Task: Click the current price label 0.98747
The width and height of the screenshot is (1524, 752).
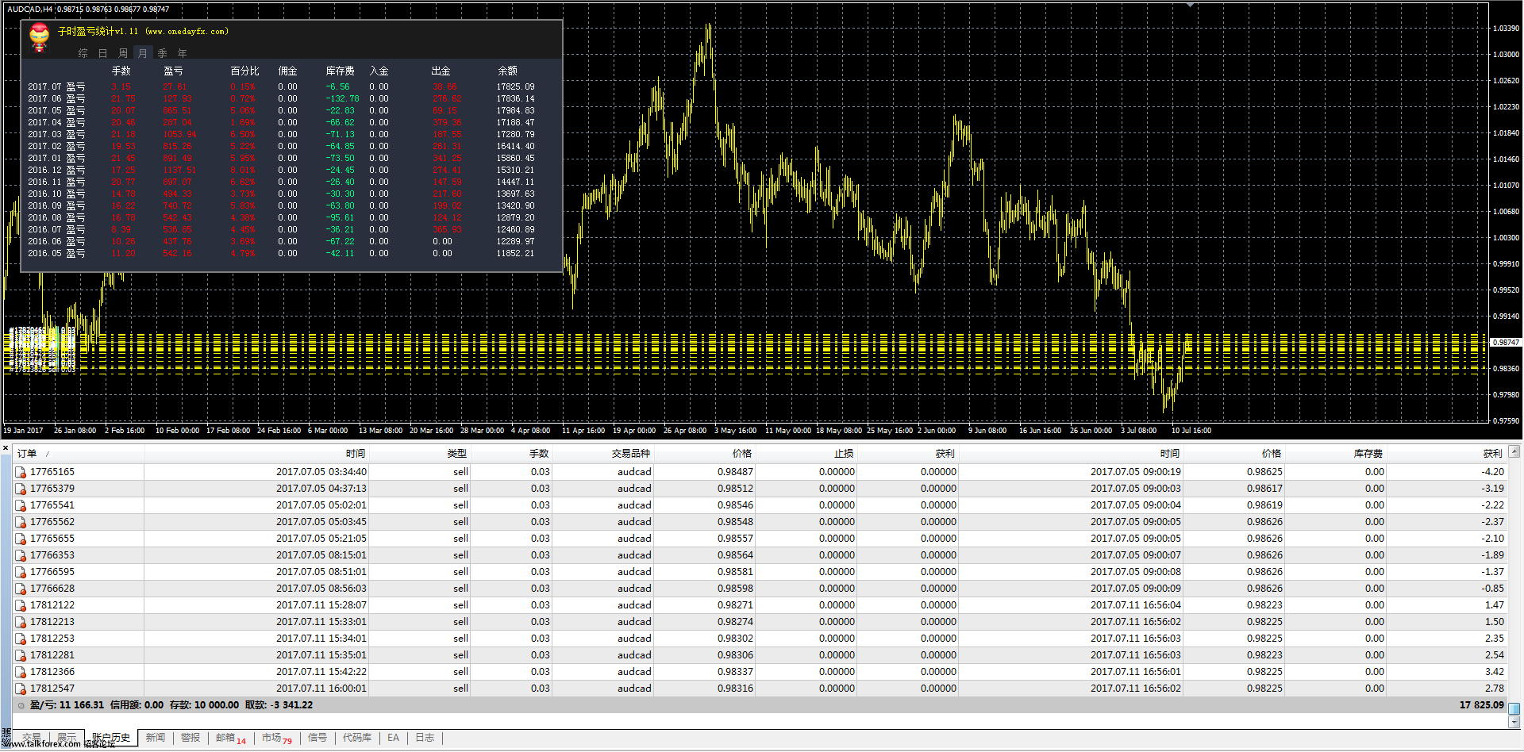Action: click(x=1506, y=343)
